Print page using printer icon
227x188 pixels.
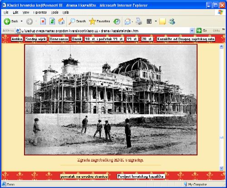pyautogui.click(x=139, y=21)
